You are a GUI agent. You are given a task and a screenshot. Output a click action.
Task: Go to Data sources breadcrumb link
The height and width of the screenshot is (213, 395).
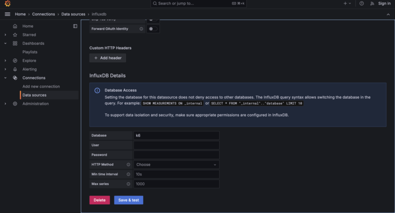point(73,14)
